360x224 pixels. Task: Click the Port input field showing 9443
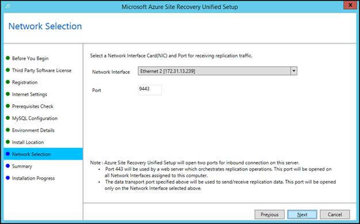click(150, 90)
